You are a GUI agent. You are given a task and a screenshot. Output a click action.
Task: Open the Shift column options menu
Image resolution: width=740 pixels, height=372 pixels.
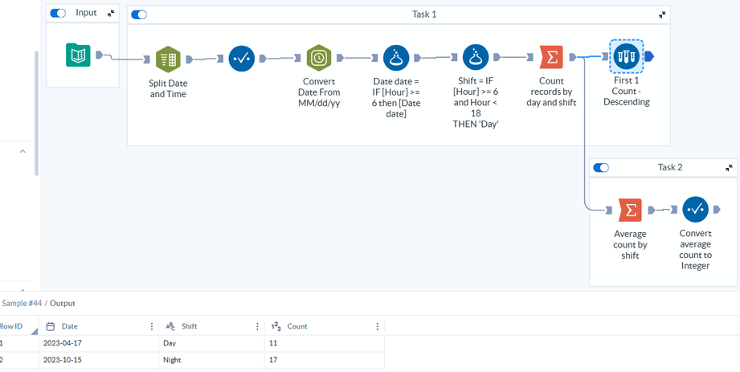click(257, 326)
